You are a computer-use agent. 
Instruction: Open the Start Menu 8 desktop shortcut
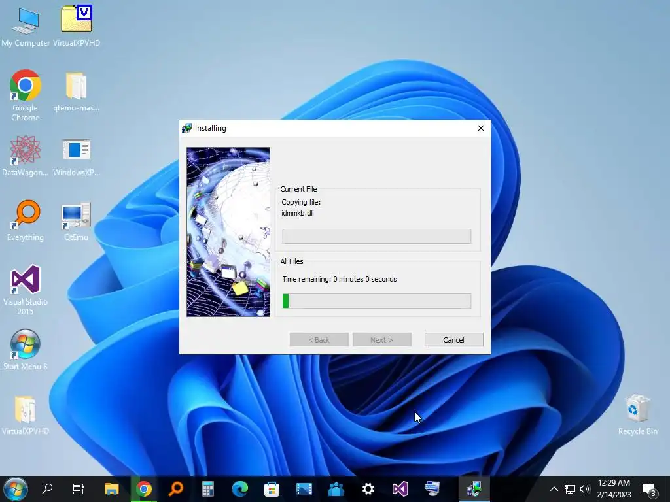(x=26, y=350)
